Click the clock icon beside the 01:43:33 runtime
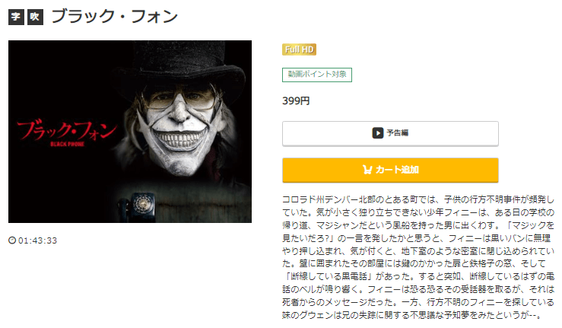Image resolution: width=562 pixels, height=328 pixels. [12, 240]
